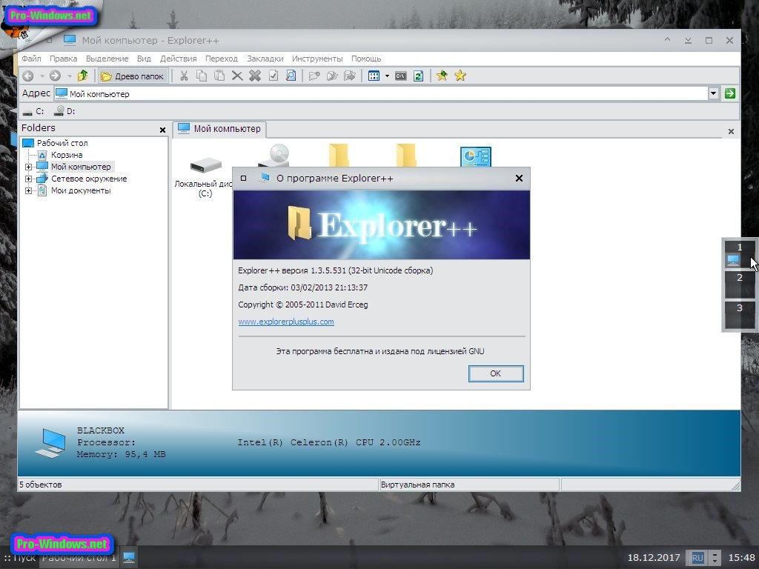Expand the Сетевое окружение tree node
The width and height of the screenshot is (759, 569).
click(29, 179)
